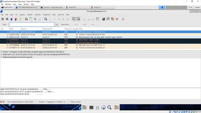Start a new live capture (shark fin)

11,19
